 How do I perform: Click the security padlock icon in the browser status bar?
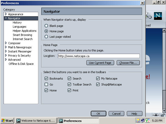[x=163, y=115]
